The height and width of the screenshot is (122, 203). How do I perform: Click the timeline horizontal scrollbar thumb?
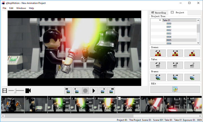[69, 116]
